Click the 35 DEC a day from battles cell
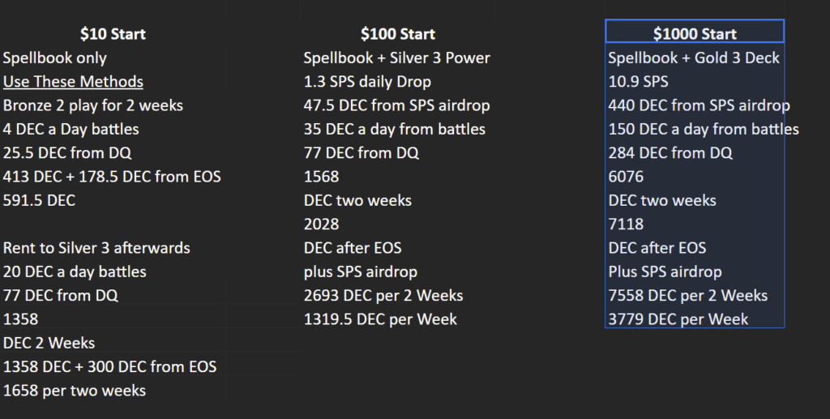This screenshot has width=830, height=419. (x=394, y=130)
